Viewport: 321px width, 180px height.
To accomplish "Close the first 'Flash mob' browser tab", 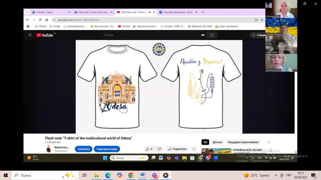I will click(x=112, y=12).
